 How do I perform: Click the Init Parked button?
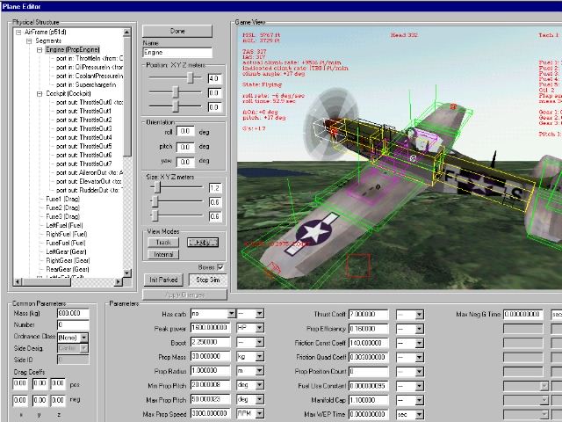point(162,280)
